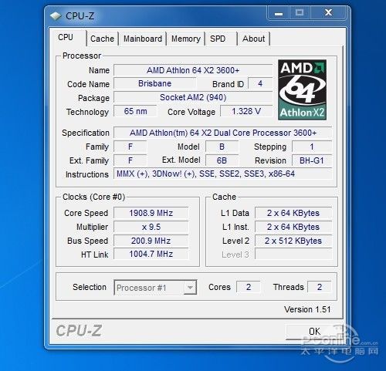
Task: Click the Specification text field
Action: click(x=223, y=133)
